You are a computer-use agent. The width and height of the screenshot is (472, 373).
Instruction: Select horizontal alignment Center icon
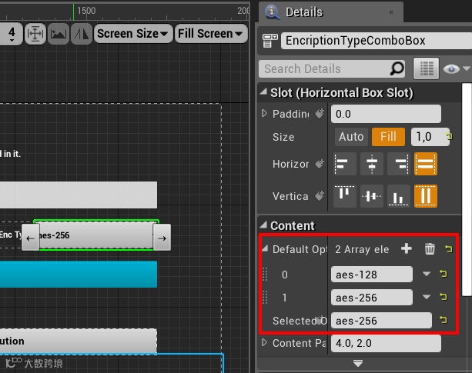point(372,164)
